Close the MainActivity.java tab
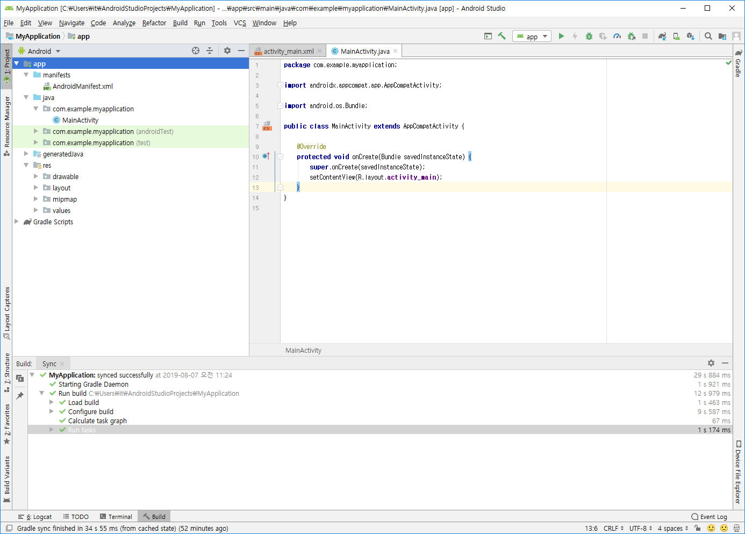This screenshot has width=745, height=534. point(396,51)
